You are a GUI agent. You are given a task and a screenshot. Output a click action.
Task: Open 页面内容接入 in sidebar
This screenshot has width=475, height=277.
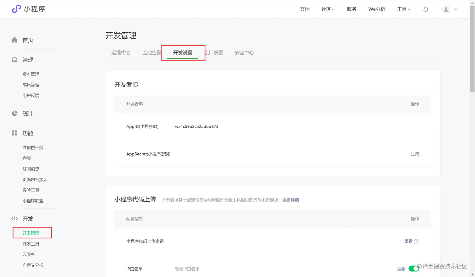(x=35, y=179)
